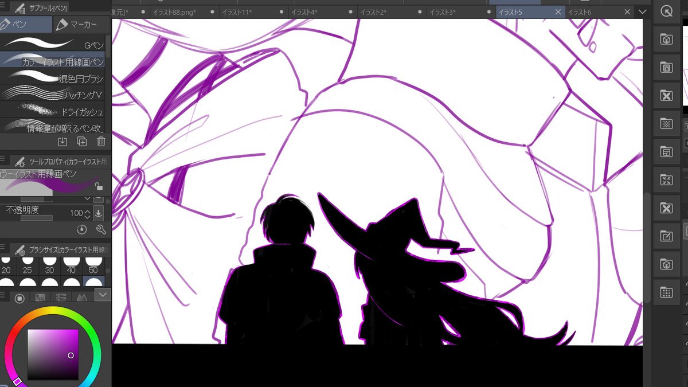This screenshot has height=387, width=688.
Task: Select brush size 30 preset
Action: tap(49, 265)
